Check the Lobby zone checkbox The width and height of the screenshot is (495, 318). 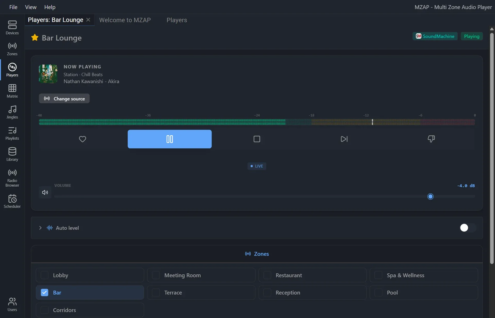tap(45, 275)
